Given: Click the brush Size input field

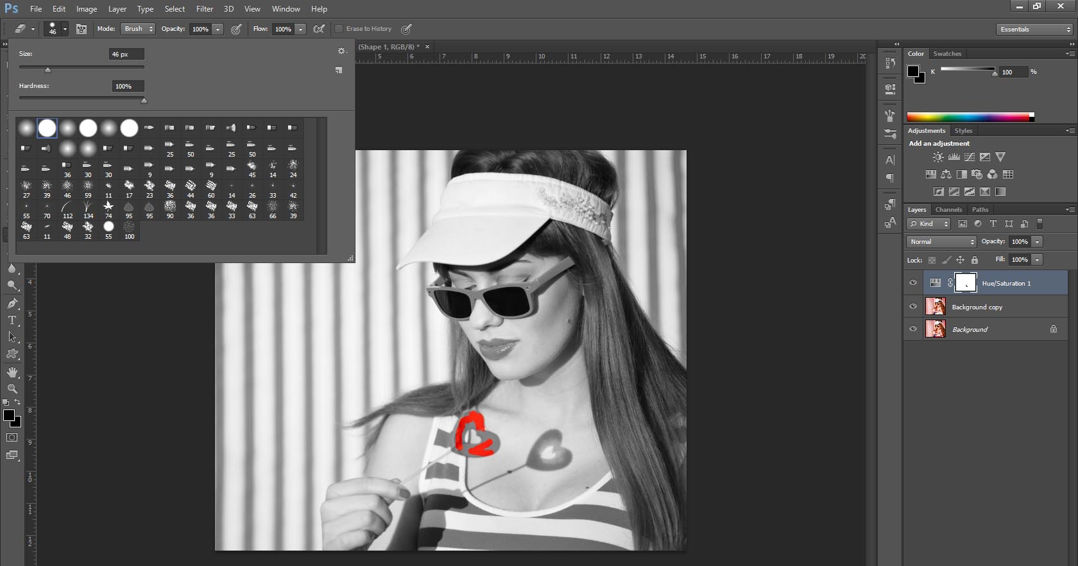Looking at the screenshot, I should tap(126, 55).
